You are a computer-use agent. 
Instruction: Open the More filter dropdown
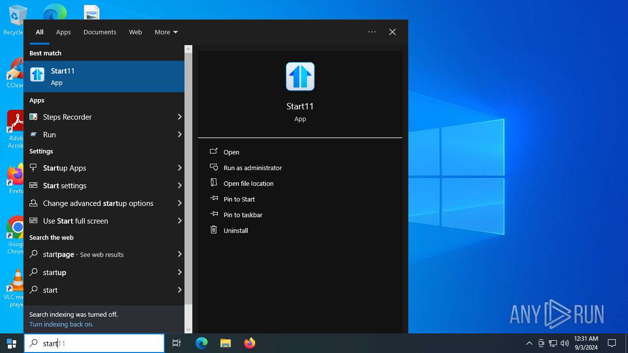coord(166,32)
